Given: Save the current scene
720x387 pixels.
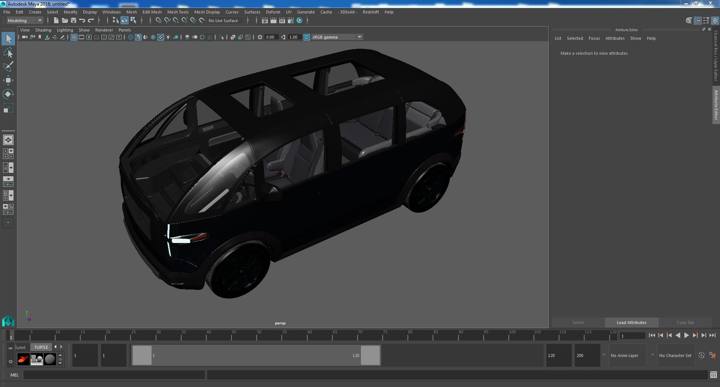Looking at the screenshot, I should pyautogui.click(x=74, y=21).
